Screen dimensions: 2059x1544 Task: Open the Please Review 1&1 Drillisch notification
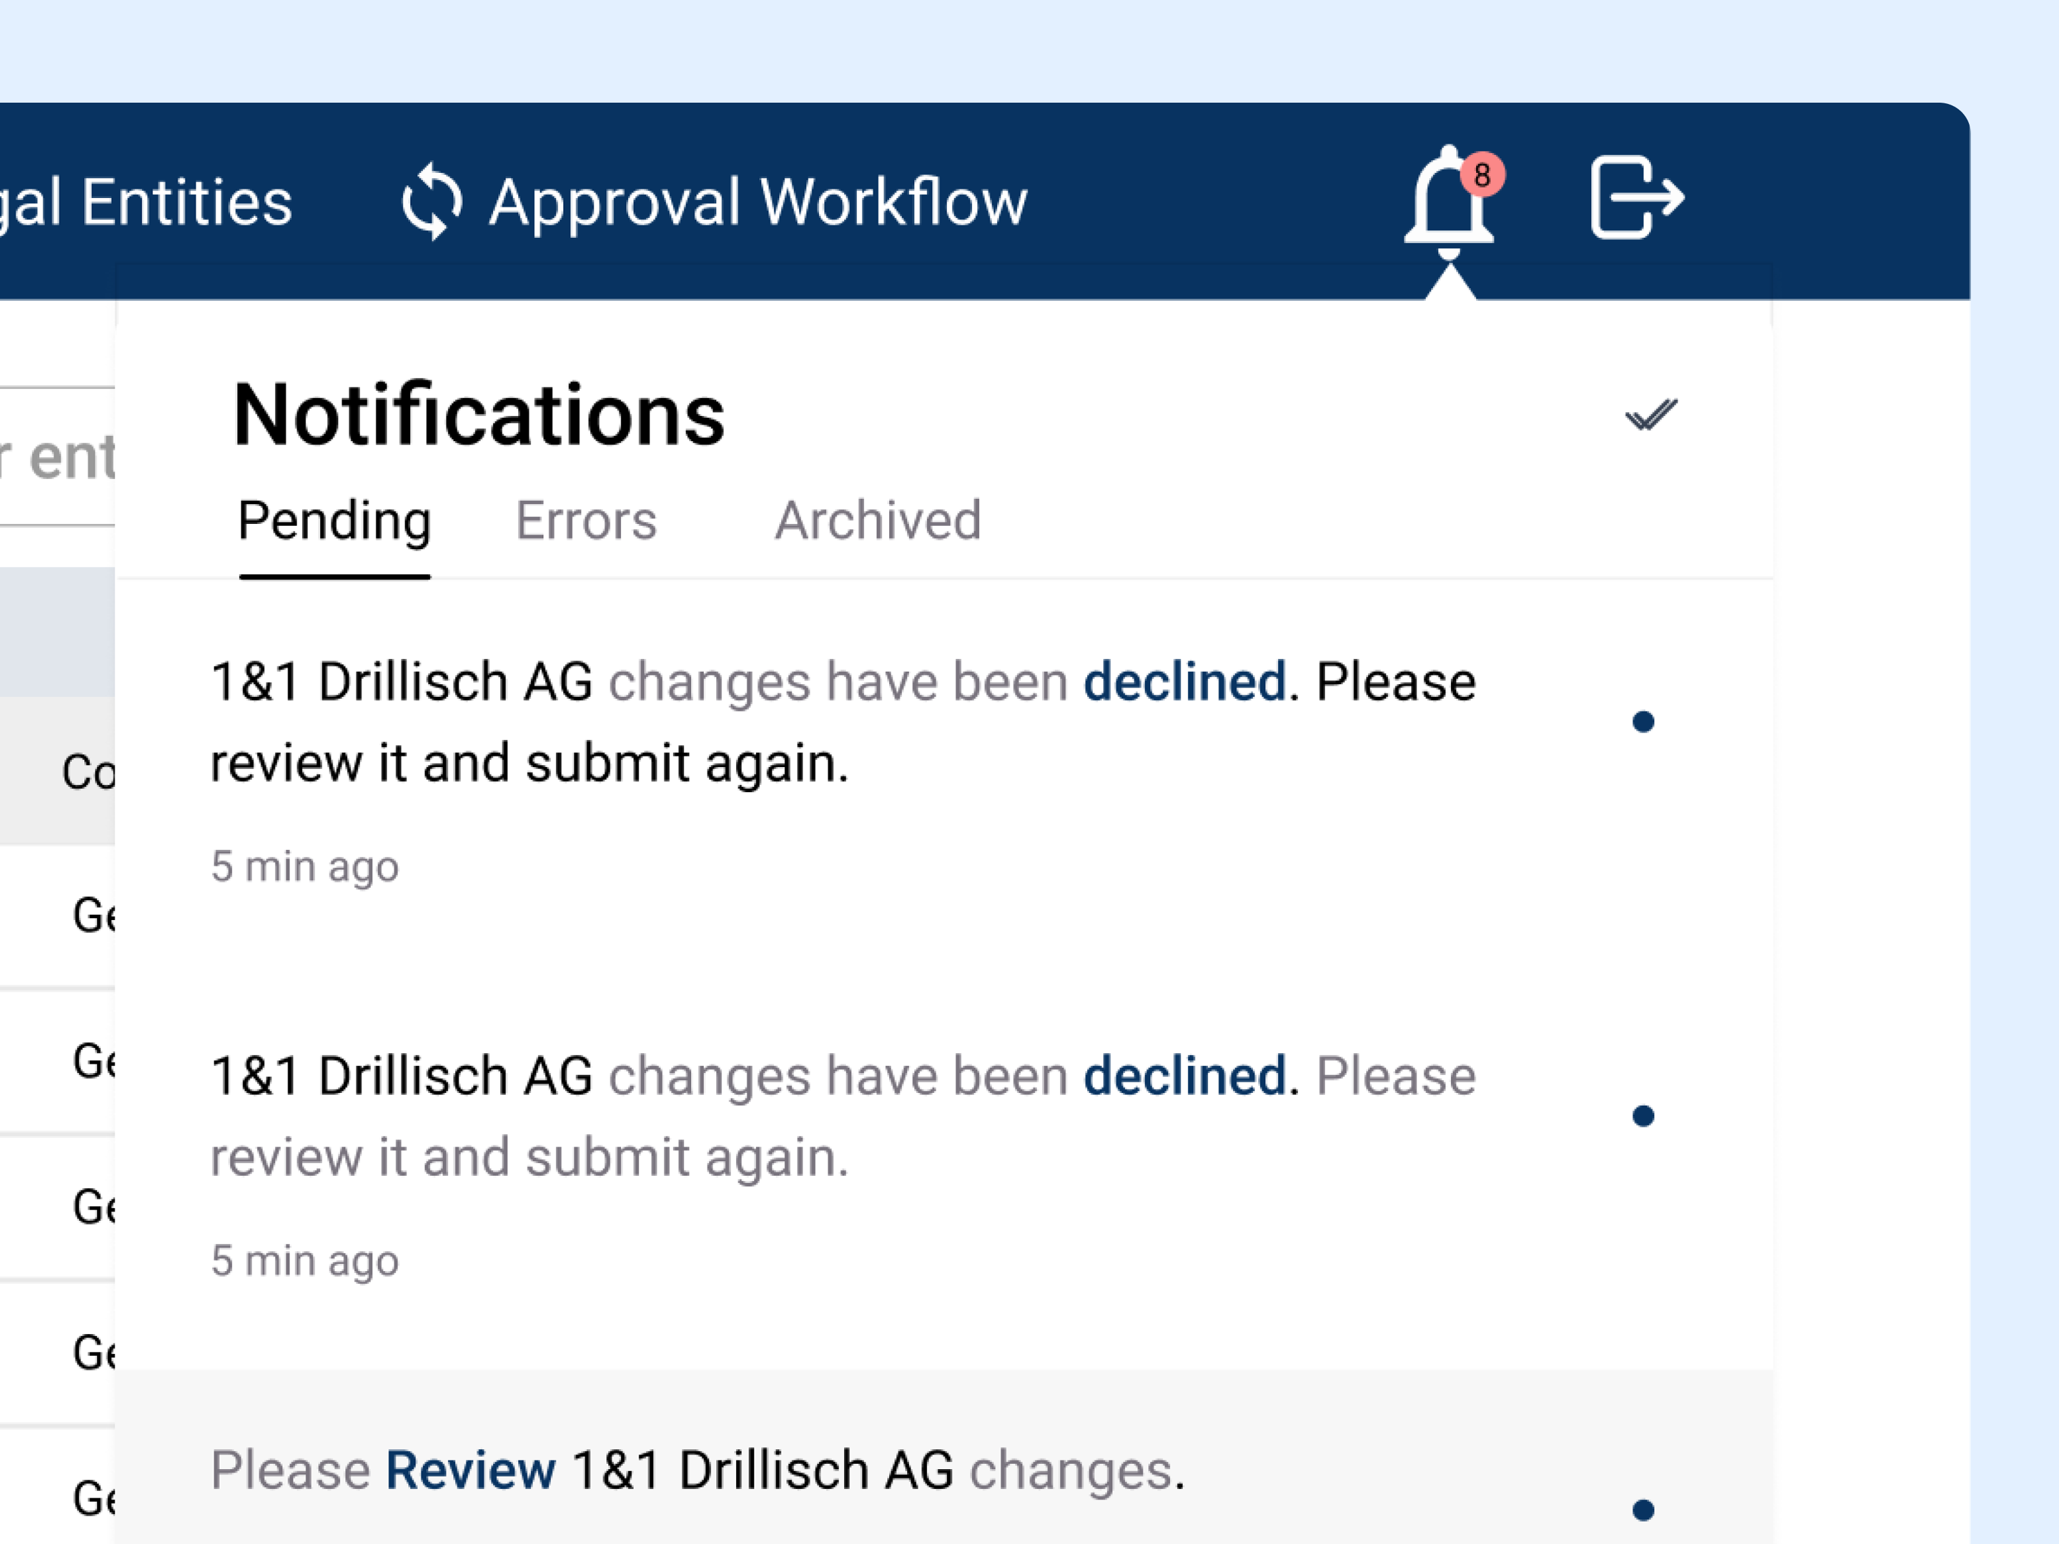pos(944,1457)
